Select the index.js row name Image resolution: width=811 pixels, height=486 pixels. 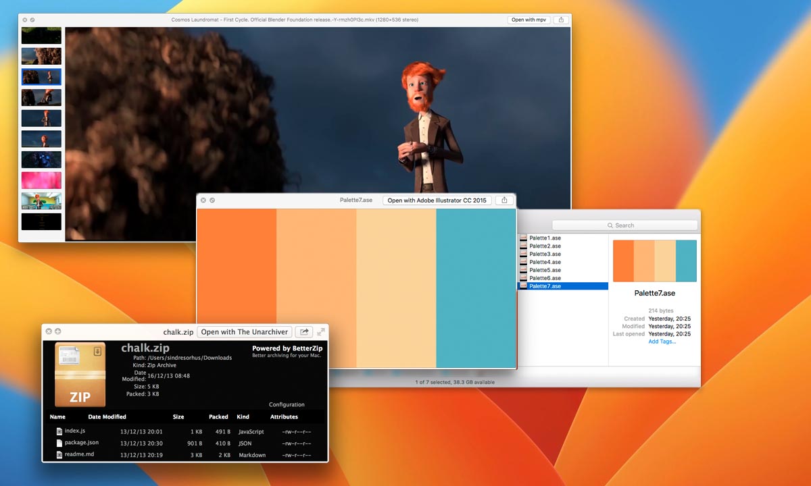tap(75, 431)
